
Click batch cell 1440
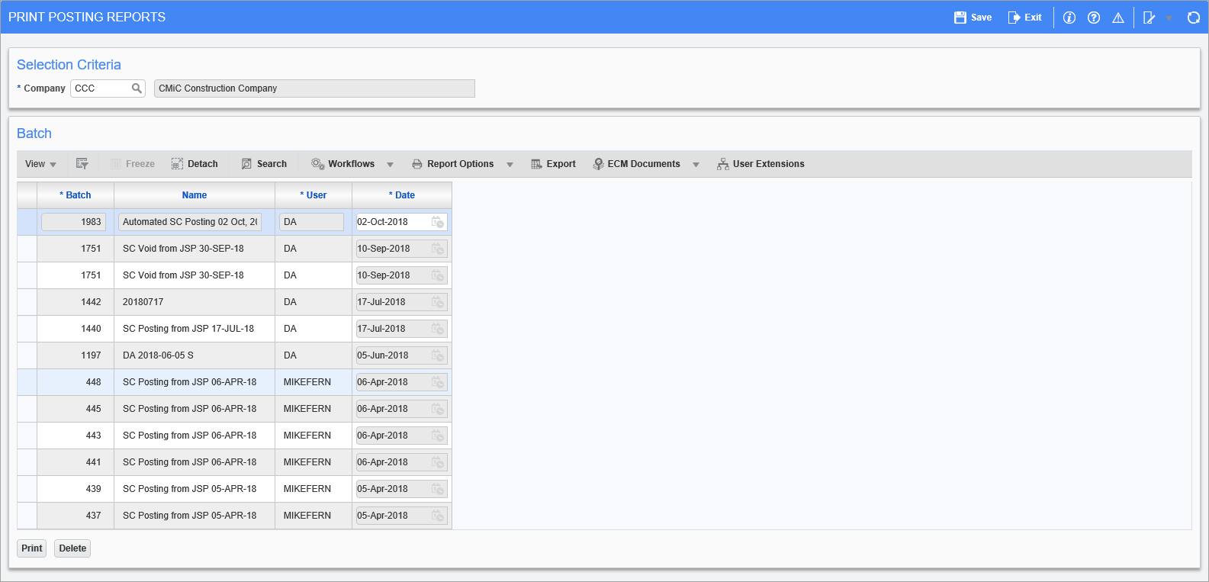click(76, 329)
